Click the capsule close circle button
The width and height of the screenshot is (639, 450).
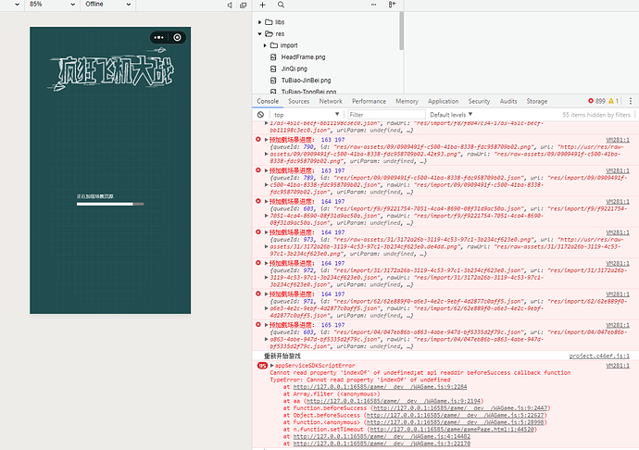177,37
